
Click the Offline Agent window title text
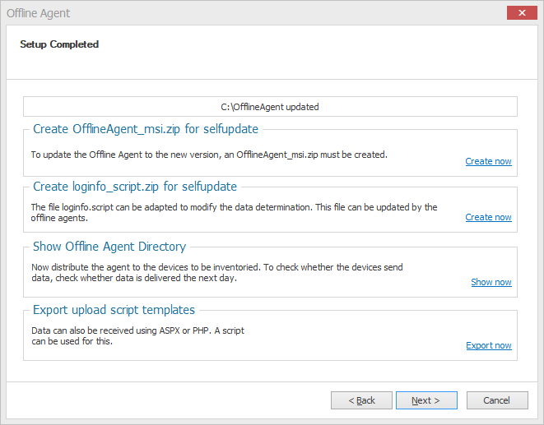pos(38,13)
